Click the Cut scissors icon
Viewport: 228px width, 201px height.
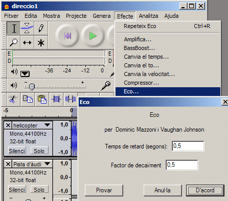tap(12, 99)
